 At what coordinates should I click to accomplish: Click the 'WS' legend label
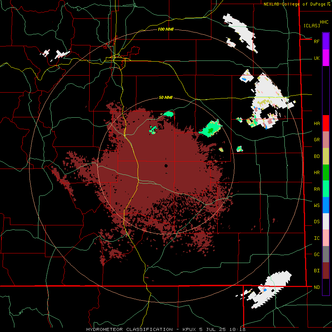click(317, 205)
